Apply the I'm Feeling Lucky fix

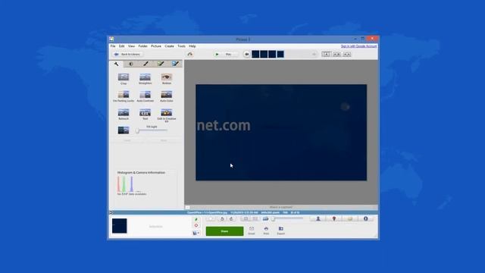124,96
